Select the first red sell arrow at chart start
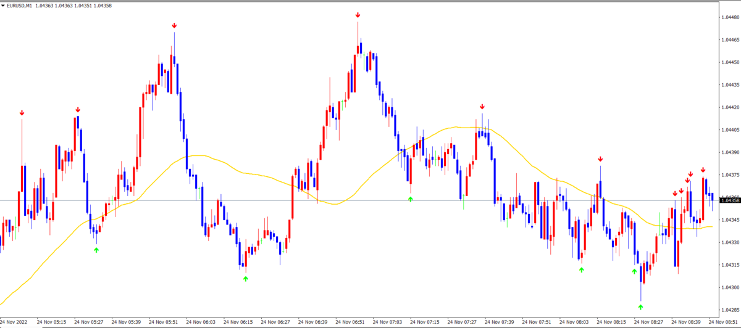The image size is (741, 328). (22, 113)
